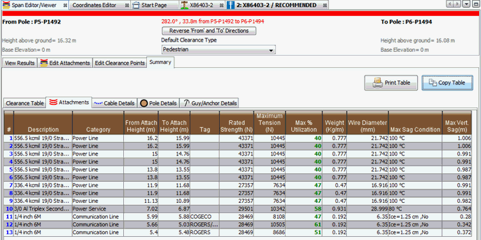Click the Copy Table button
This screenshot has width=481, height=240.
[447, 83]
